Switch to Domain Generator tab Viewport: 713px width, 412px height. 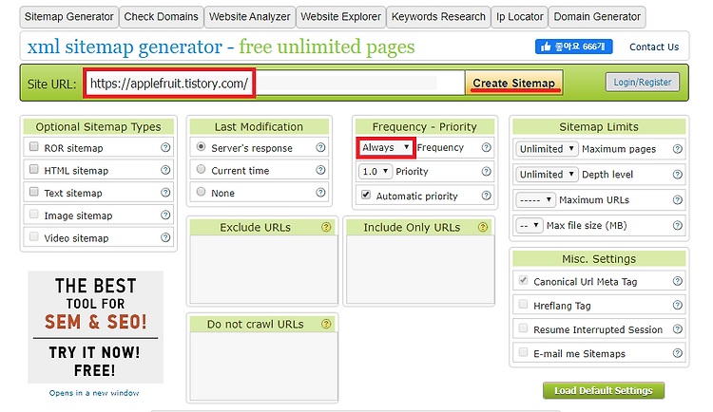pyautogui.click(x=597, y=17)
